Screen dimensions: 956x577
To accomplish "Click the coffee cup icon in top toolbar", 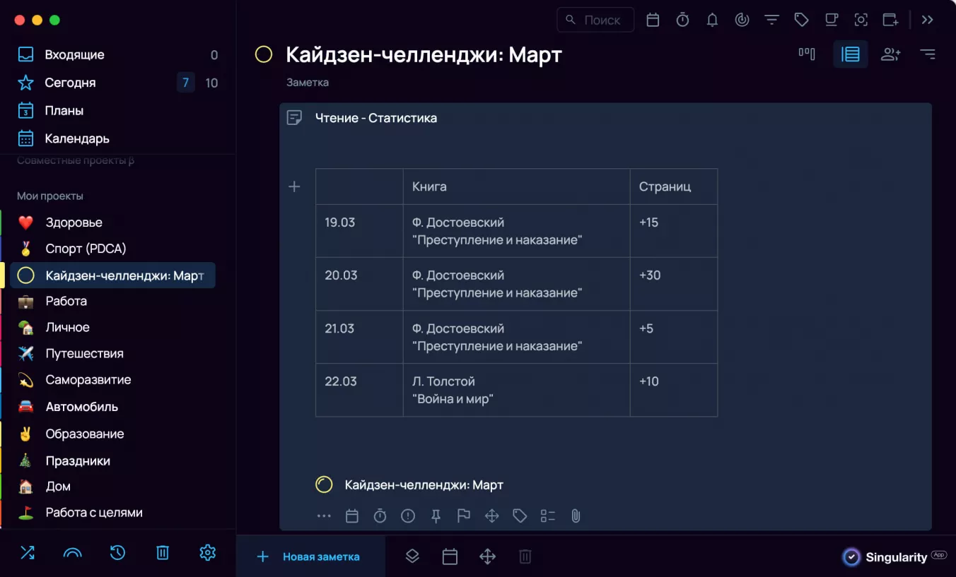I will (832, 20).
